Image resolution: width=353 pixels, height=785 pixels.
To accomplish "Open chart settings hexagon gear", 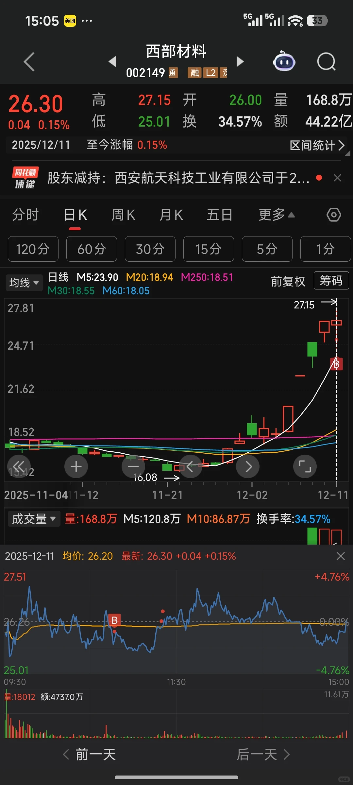I will (x=334, y=215).
